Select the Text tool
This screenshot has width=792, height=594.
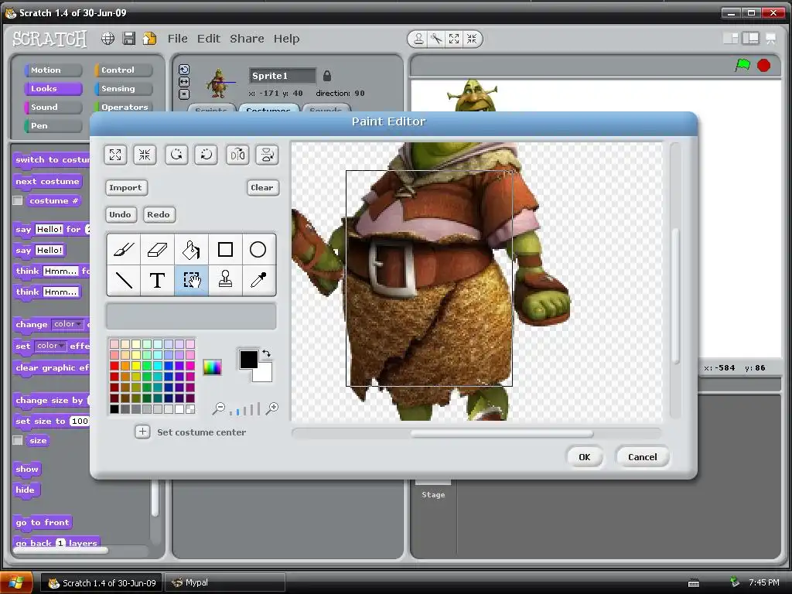click(157, 280)
